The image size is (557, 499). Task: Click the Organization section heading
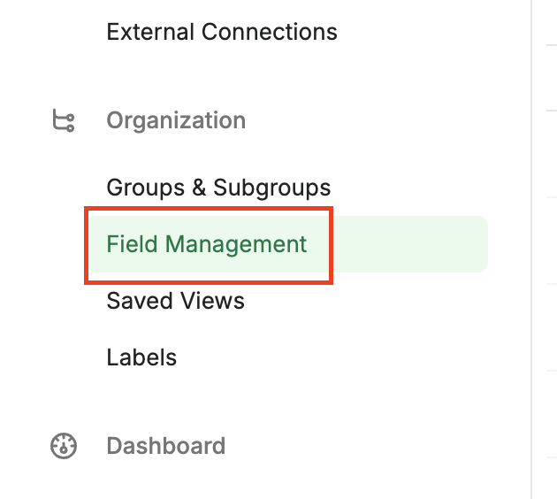[176, 120]
